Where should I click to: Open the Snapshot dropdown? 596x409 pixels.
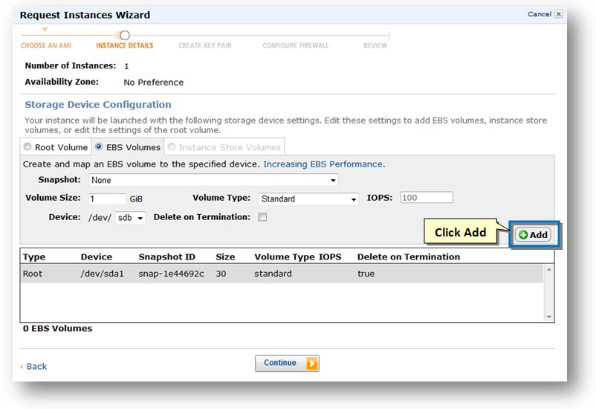click(x=213, y=180)
